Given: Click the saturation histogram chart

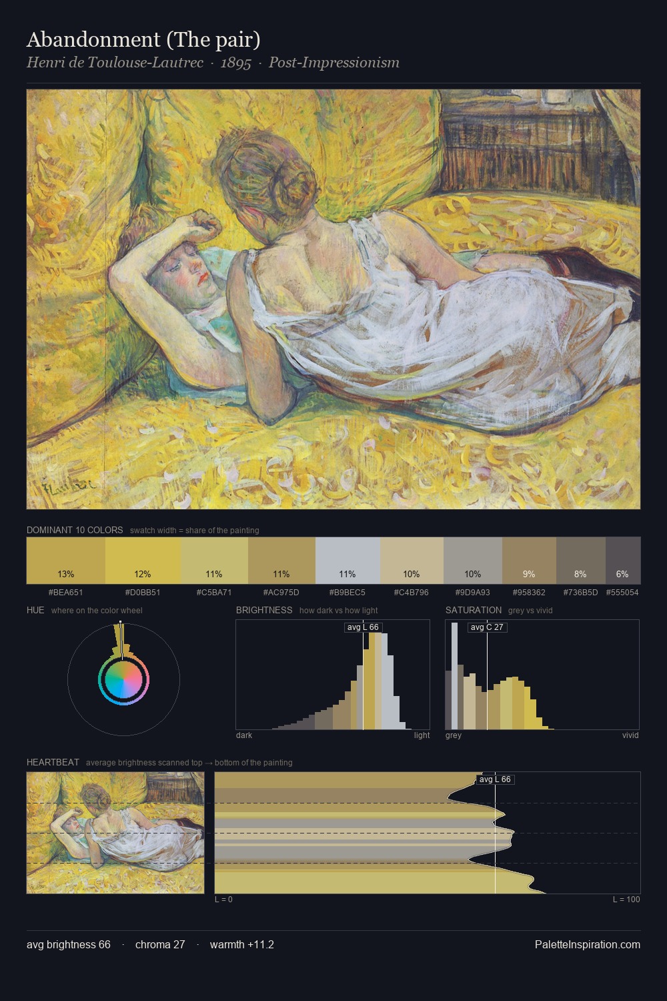Looking at the screenshot, I should pos(542,675).
